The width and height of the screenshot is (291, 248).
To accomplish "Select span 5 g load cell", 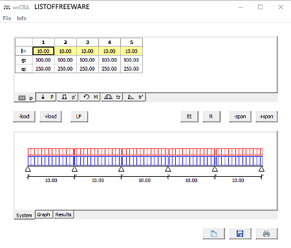I will [x=131, y=60].
